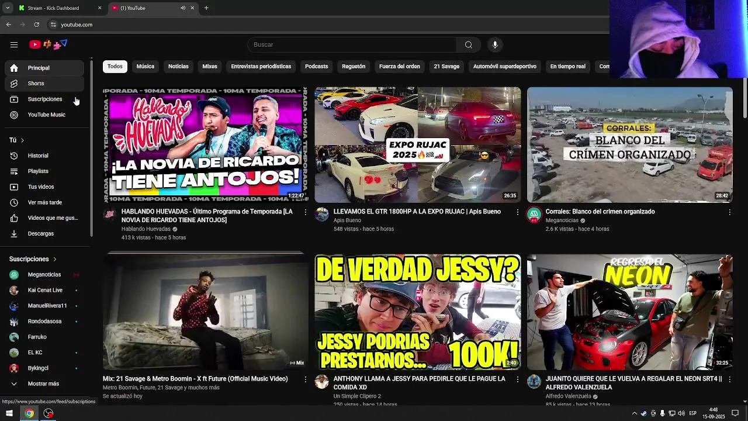Open the taskbar clock and date
The width and height of the screenshot is (748, 421).
coord(714,413)
